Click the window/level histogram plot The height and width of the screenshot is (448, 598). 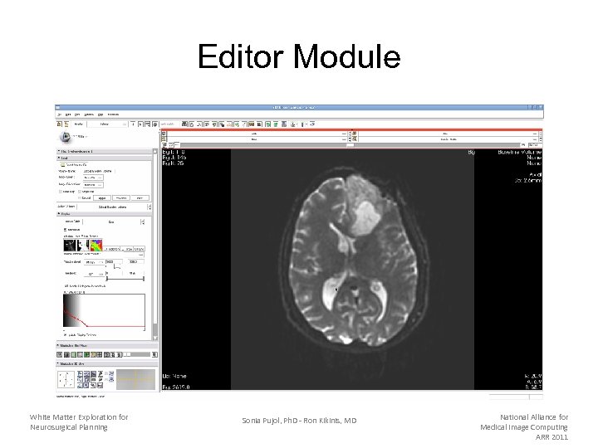tap(104, 310)
